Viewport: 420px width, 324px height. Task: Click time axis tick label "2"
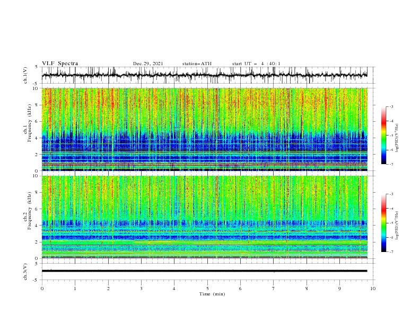[x=108, y=289]
